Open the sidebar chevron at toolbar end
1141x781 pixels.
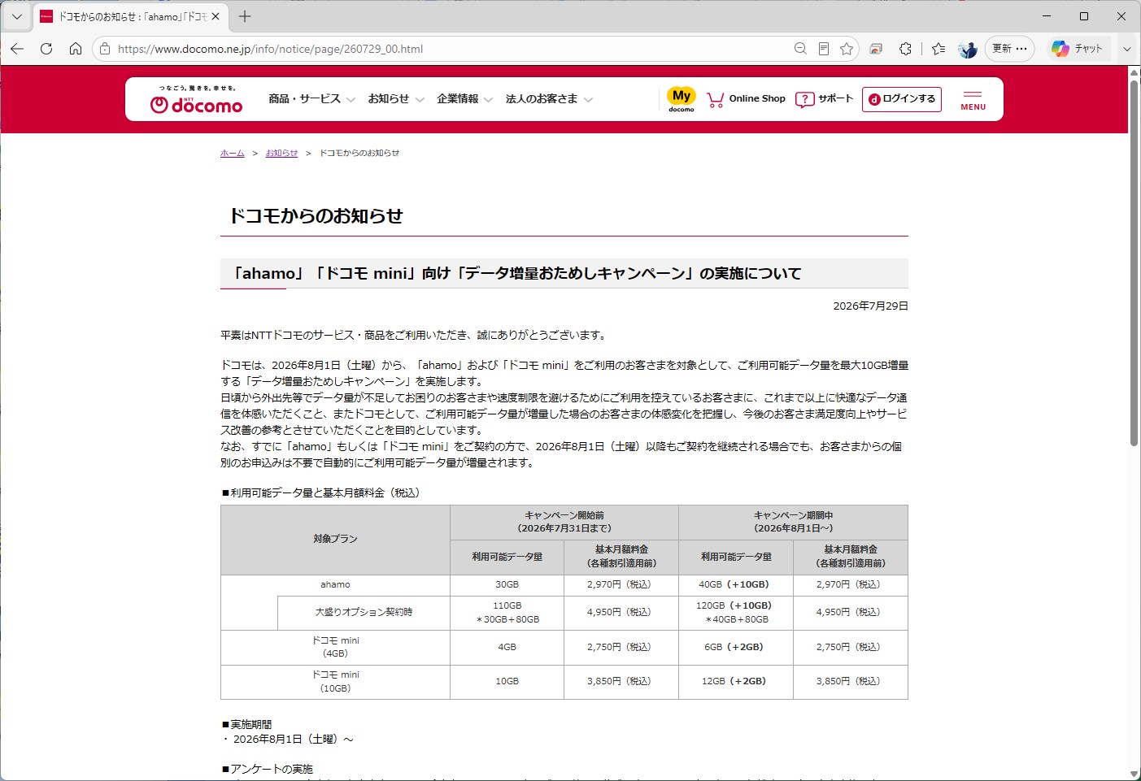coord(1127,49)
